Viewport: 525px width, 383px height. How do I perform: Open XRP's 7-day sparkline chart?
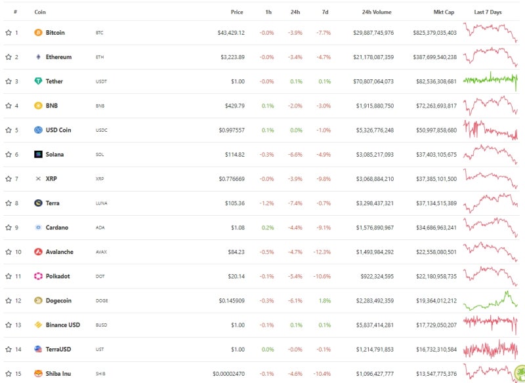tap(490, 178)
